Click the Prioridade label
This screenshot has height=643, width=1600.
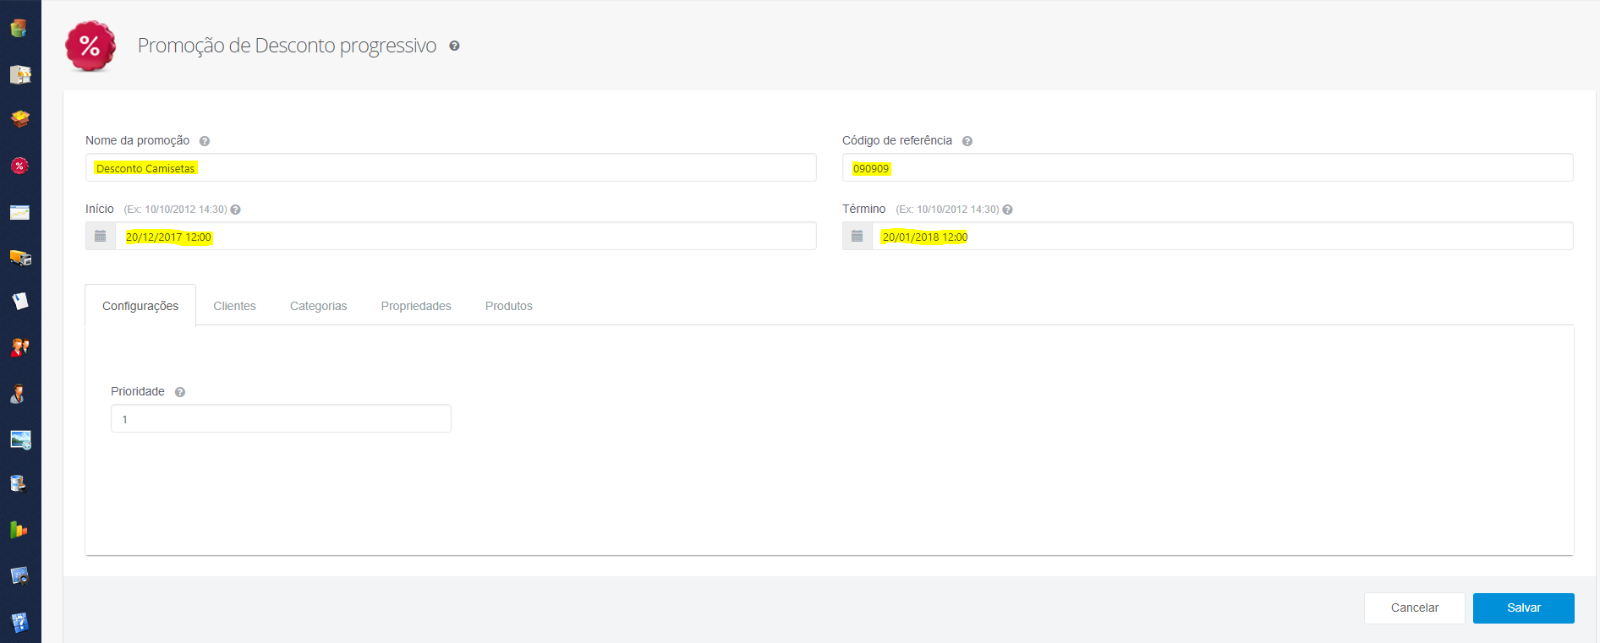138,392
